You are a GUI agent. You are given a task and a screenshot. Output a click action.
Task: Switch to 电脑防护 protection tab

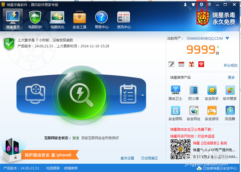35,20
